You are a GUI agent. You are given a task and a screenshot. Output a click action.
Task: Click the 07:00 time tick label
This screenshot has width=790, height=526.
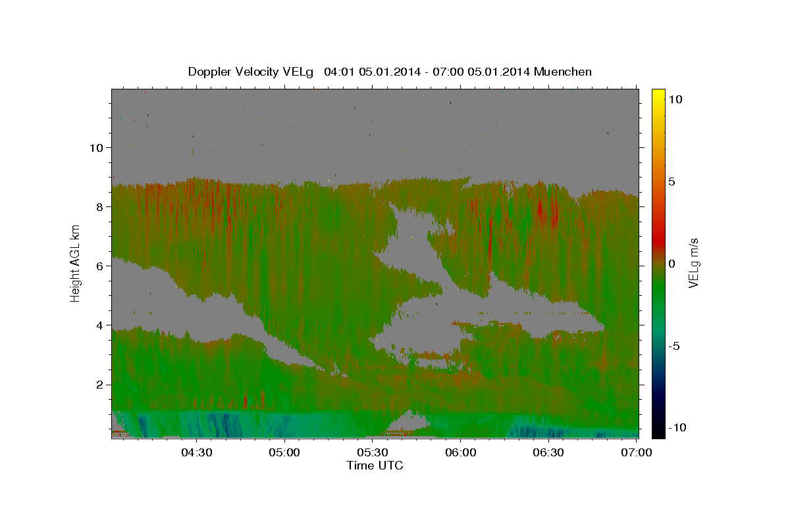[637, 453]
